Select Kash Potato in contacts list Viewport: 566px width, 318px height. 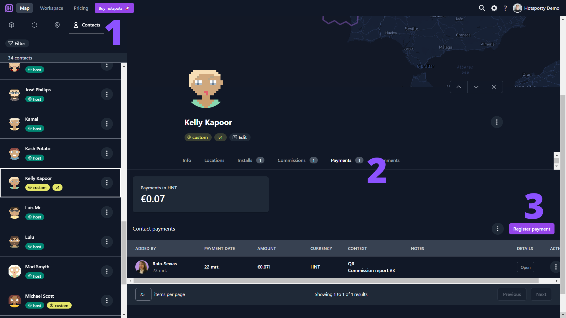60,153
